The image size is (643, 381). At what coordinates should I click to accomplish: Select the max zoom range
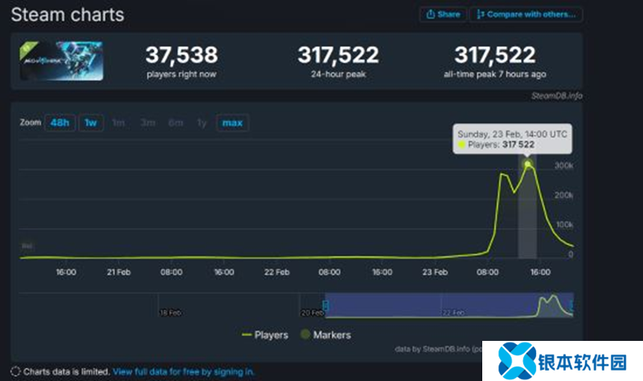click(232, 123)
